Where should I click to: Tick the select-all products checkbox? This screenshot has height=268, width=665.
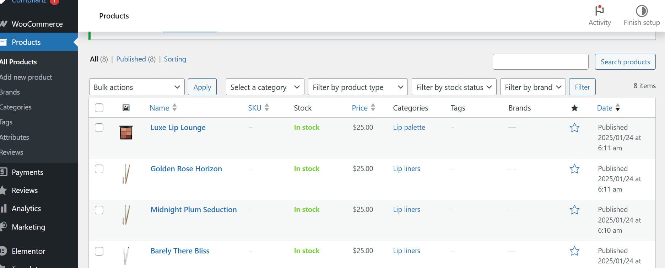[x=99, y=108]
